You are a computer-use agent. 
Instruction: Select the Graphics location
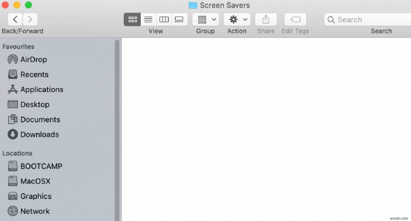pos(29,196)
